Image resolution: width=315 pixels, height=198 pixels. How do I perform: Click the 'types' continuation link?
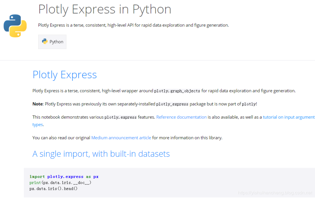[x=37, y=124]
